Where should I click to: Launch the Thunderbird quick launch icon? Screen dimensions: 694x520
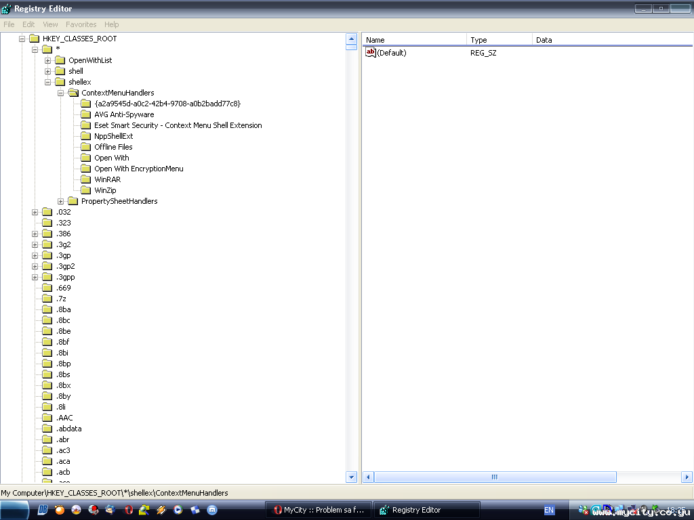110,510
